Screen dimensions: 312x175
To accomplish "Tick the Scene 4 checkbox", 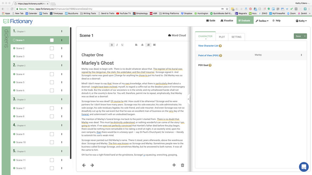I will click(52, 74).
